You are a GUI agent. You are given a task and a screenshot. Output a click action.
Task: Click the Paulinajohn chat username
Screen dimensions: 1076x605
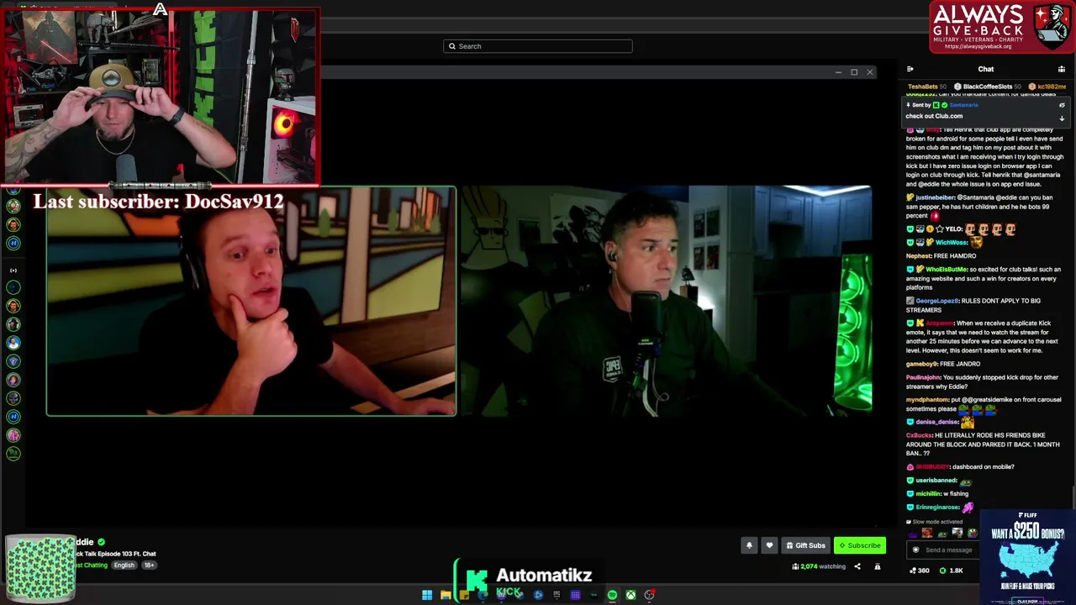click(x=923, y=377)
